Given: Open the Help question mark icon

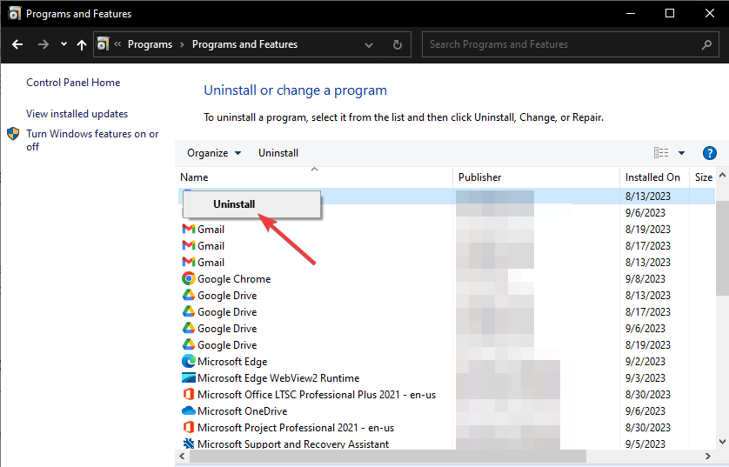Looking at the screenshot, I should pyautogui.click(x=709, y=153).
